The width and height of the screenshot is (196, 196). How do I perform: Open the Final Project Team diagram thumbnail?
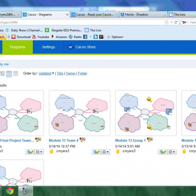pos(22,113)
